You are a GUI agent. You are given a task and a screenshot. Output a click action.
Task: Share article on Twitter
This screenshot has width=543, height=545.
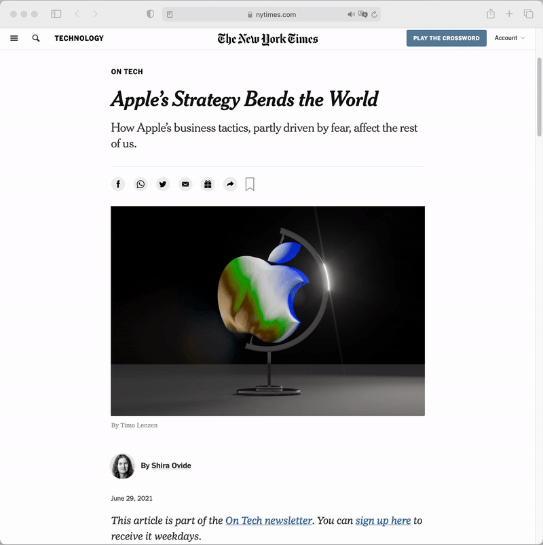(x=163, y=184)
